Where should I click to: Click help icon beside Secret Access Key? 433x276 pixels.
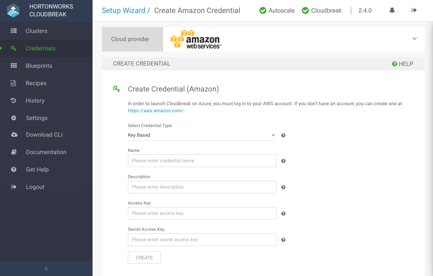pyautogui.click(x=283, y=240)
